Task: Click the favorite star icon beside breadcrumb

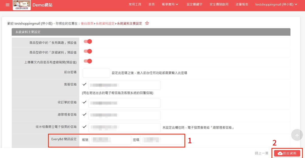Action: tap(147, 23)
